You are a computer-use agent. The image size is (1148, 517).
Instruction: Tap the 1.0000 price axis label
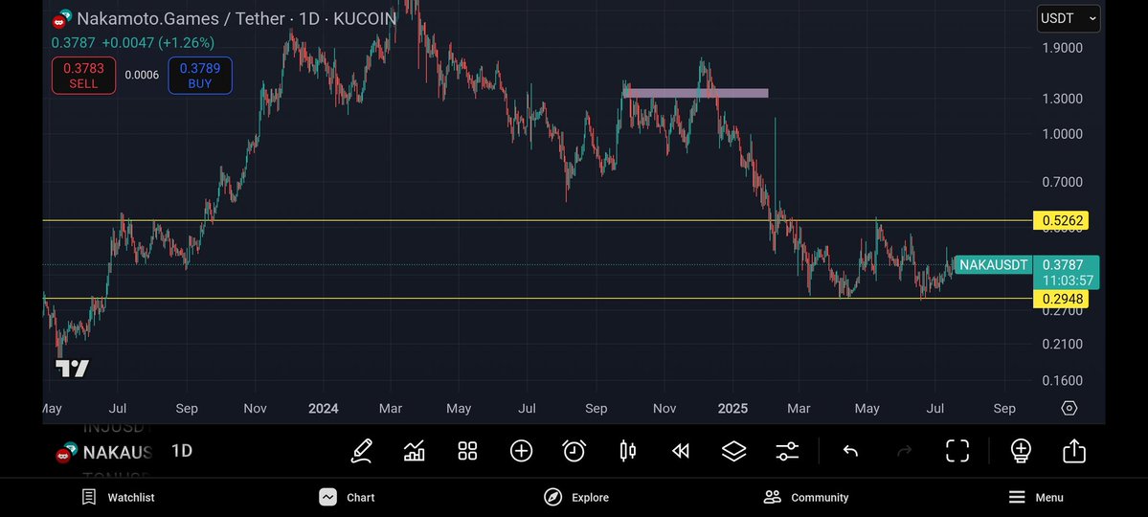[x=1062, y=134]
